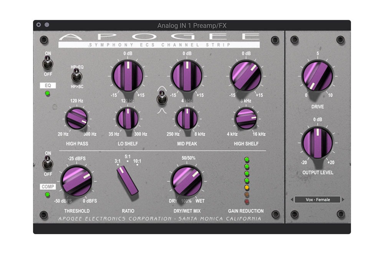Screen dimensions: 384x256
Task: Click the Apogee logo
Action: pos(159,37)
